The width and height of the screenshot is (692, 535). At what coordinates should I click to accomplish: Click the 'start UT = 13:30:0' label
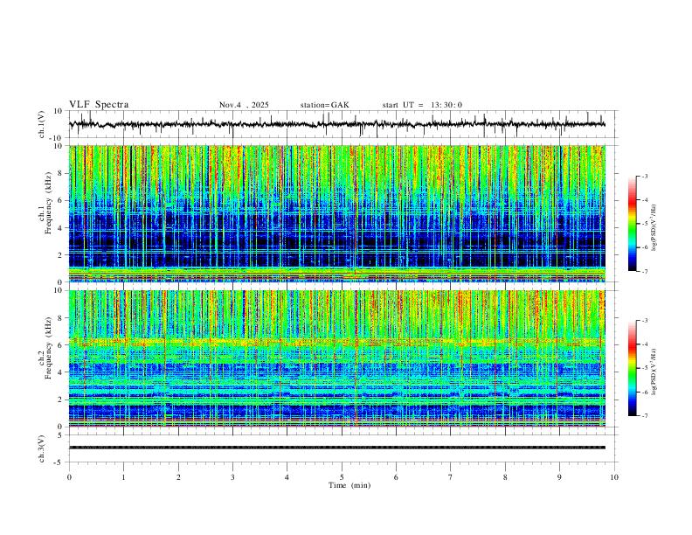pyautogui.click(x=422, y=105)
